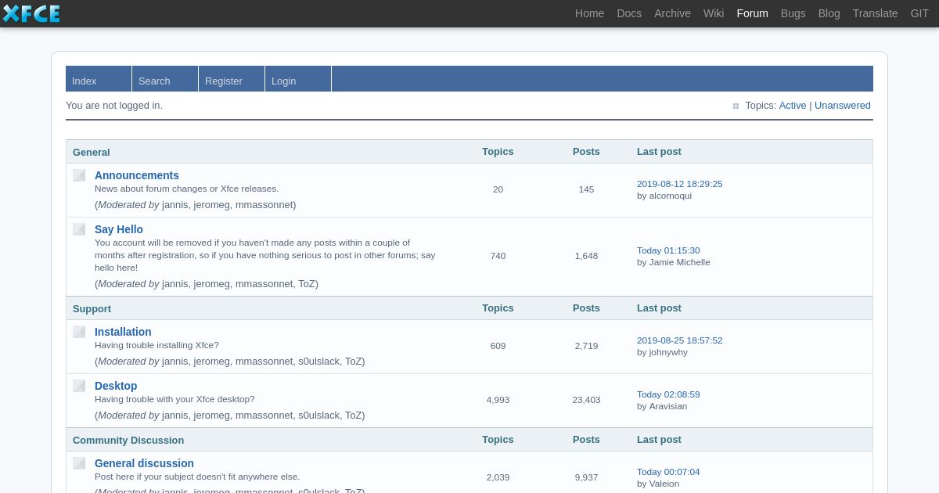Screen dimensions: 939x493
Task: Click the Xfce logo in the header
Action: (x=31, y=13)
